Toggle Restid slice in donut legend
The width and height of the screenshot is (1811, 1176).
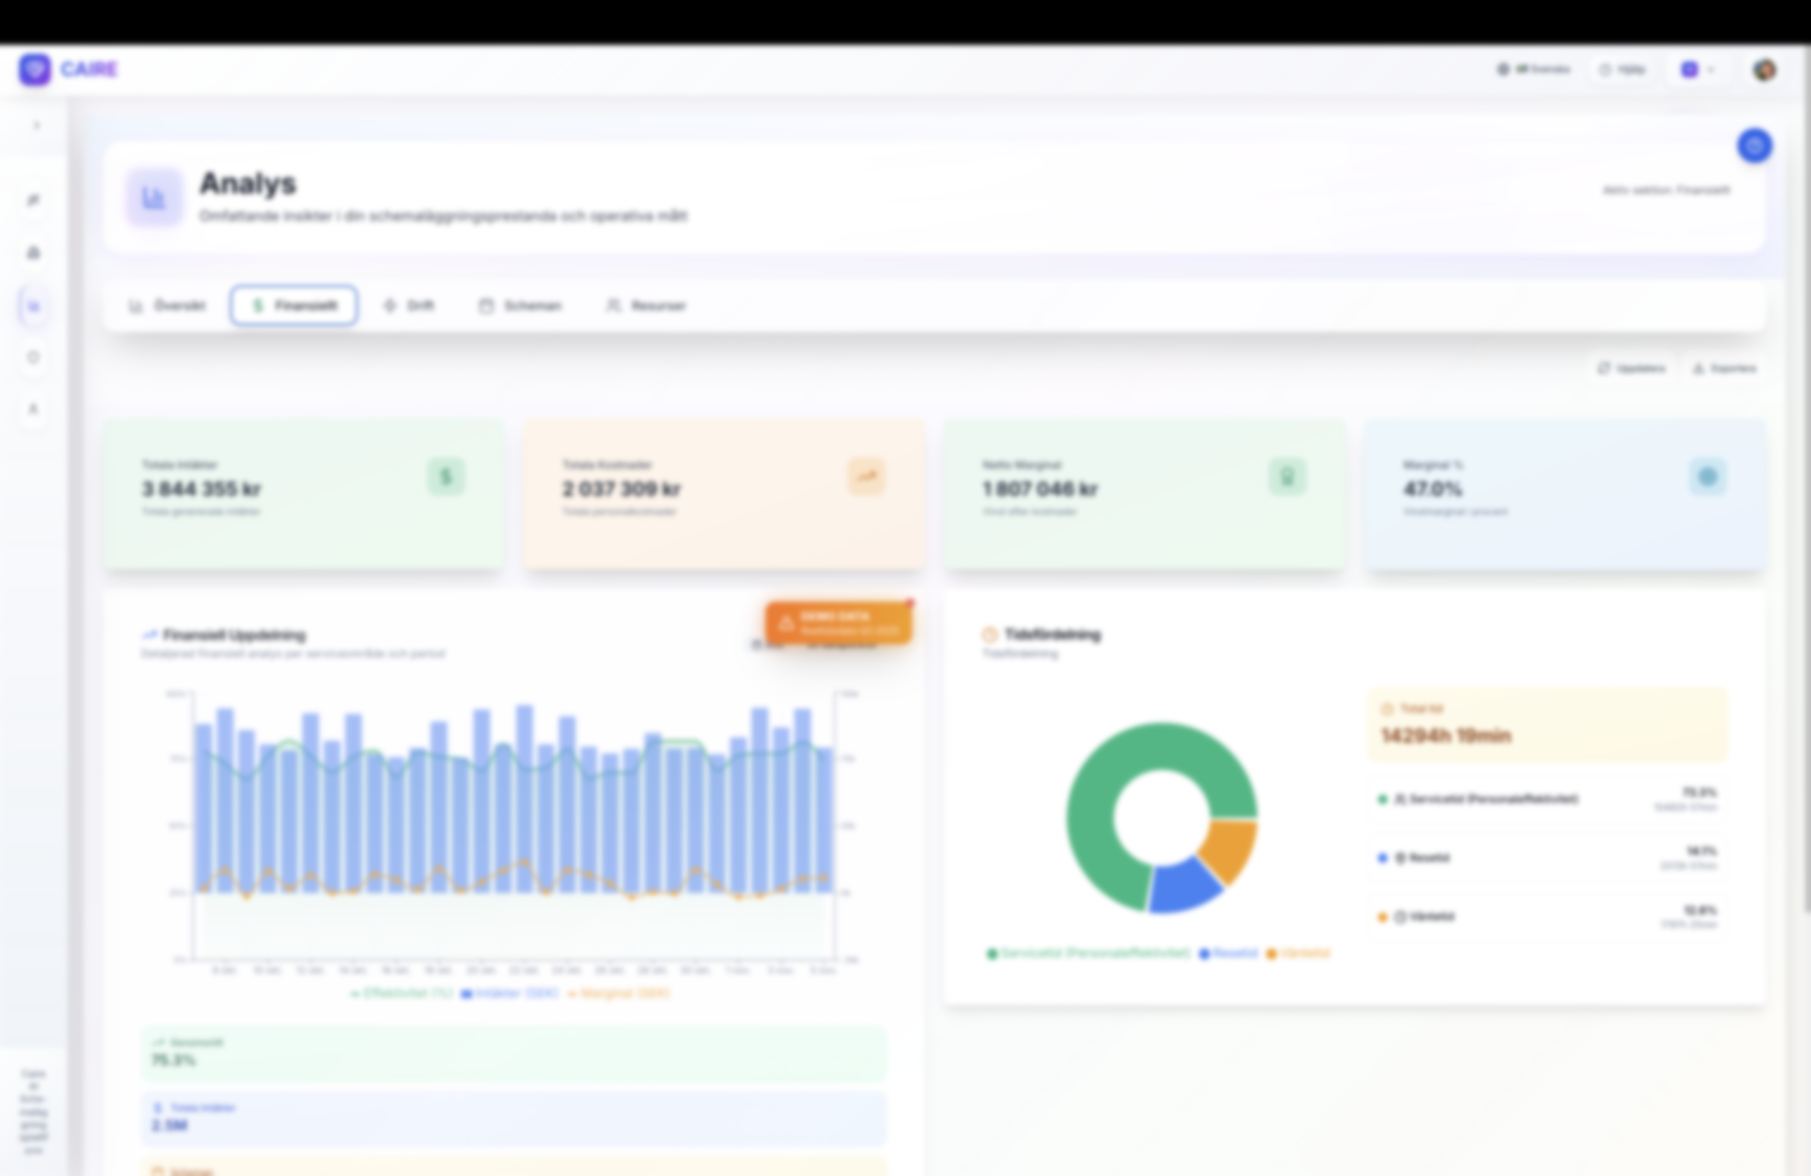pos(1228,953)
